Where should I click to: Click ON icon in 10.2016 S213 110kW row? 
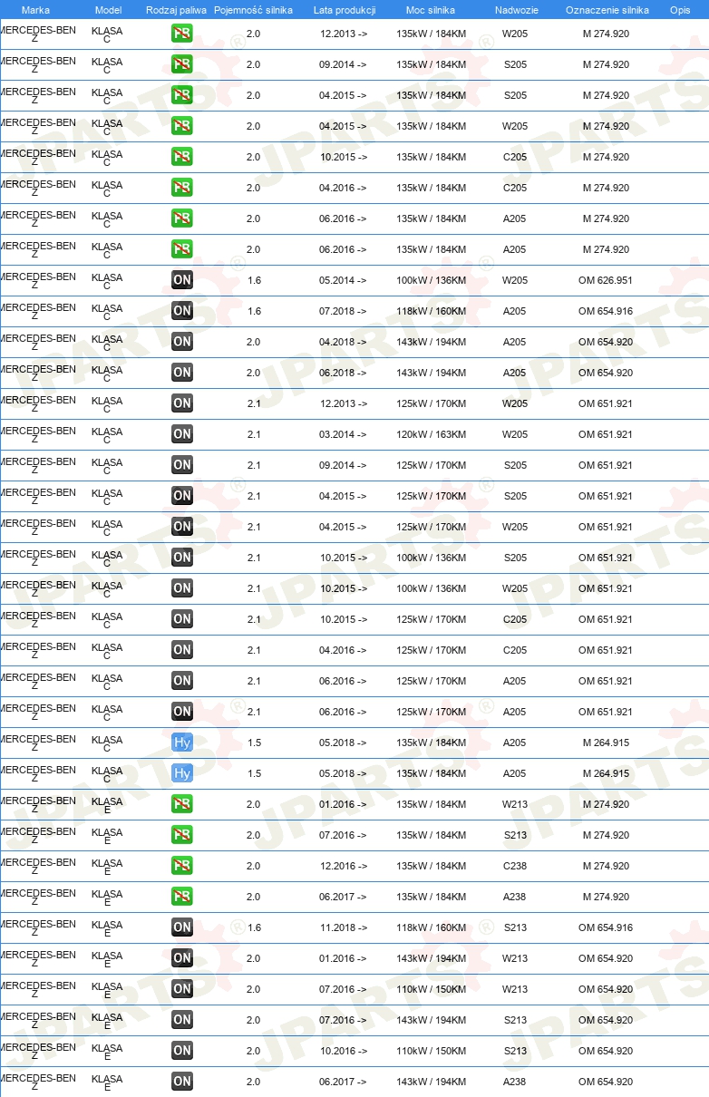pos(182,1052)
